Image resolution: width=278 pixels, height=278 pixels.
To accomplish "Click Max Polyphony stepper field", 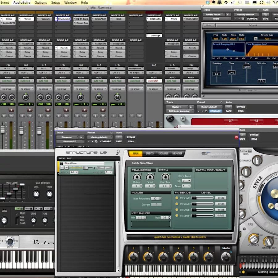I will tap(156, 199).
